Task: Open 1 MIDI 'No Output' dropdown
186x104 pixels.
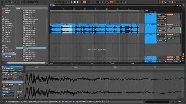Action: point(162,20)
